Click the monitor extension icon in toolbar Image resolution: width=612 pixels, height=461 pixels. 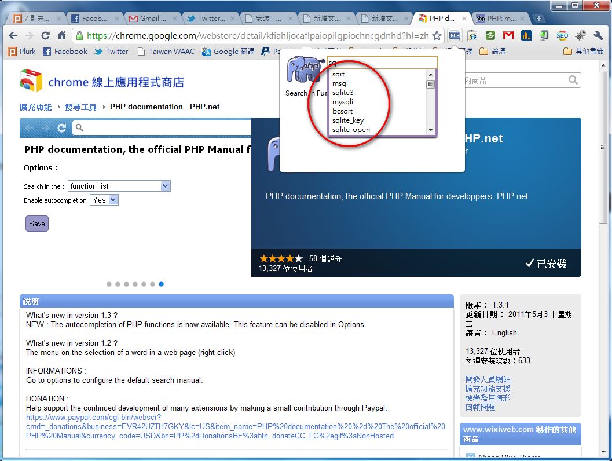544,36
